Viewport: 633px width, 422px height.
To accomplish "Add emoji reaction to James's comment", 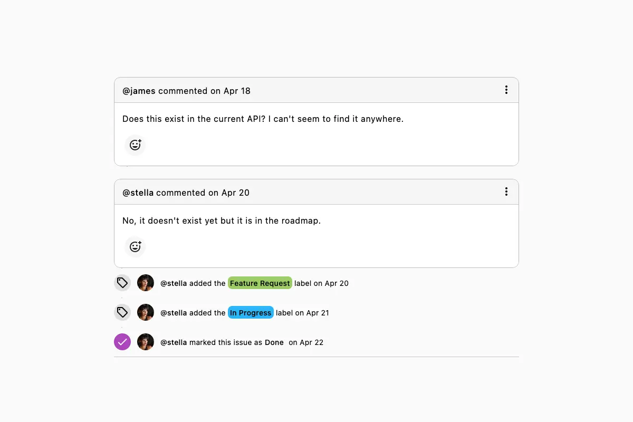I will 135,145.
